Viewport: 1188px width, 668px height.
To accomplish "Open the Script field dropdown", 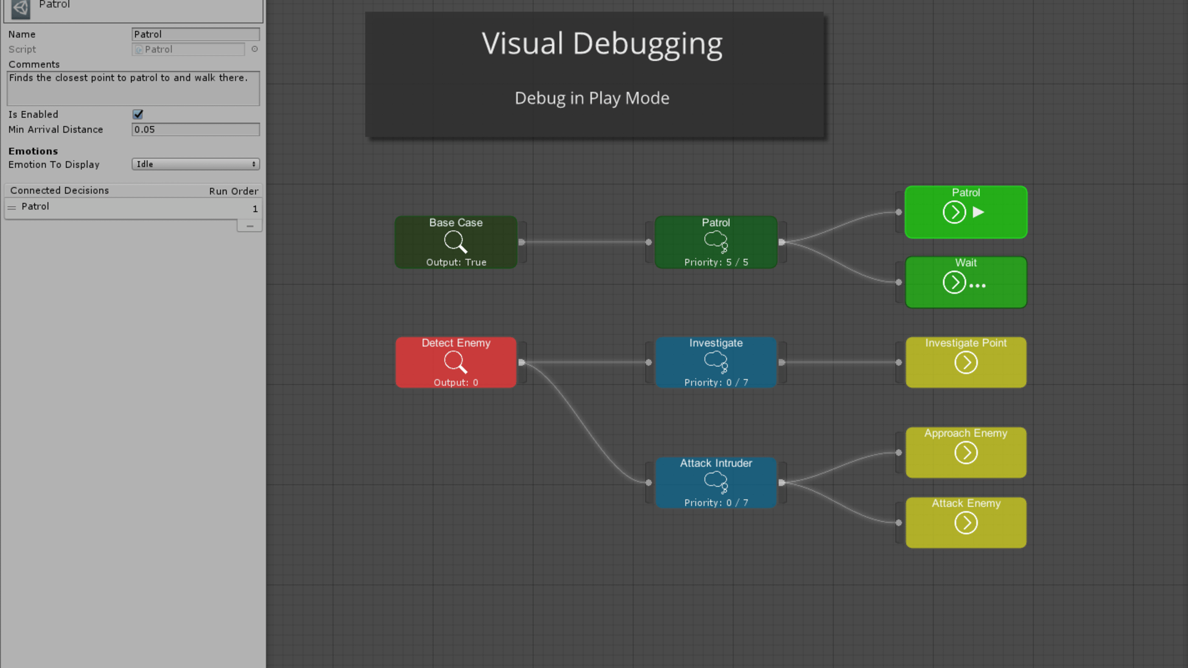I will 255,49.
